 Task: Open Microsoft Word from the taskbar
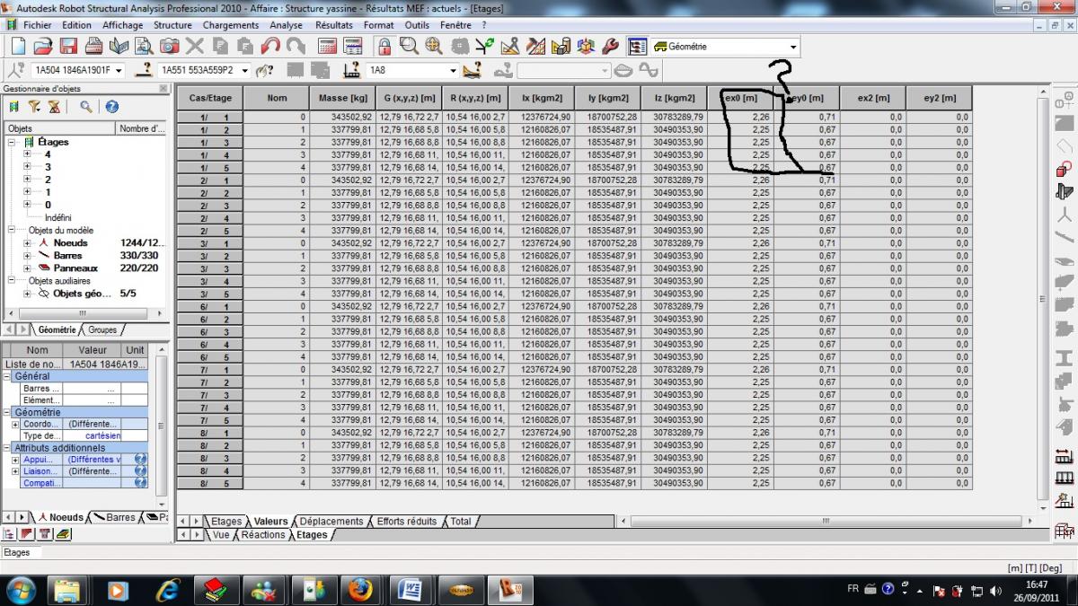(410, 590)
